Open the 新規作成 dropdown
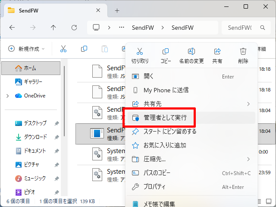The image size is (276, 207). (26, 49)
